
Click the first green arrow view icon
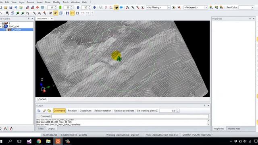coord(18,13)
